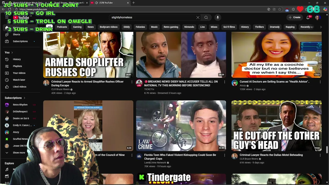The width and height of the screenshot is (329, 185).
Task: Open more options for Council of Nine video
Action: [132, 155]
